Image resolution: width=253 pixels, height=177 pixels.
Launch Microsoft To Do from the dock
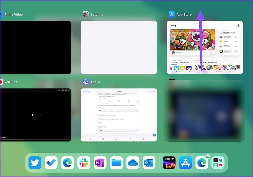pyautogui.click(x=51, y=163)
